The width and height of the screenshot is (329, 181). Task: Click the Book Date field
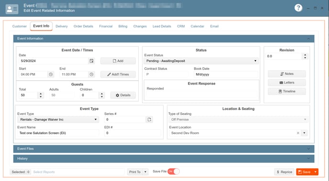tap(226, 75)
